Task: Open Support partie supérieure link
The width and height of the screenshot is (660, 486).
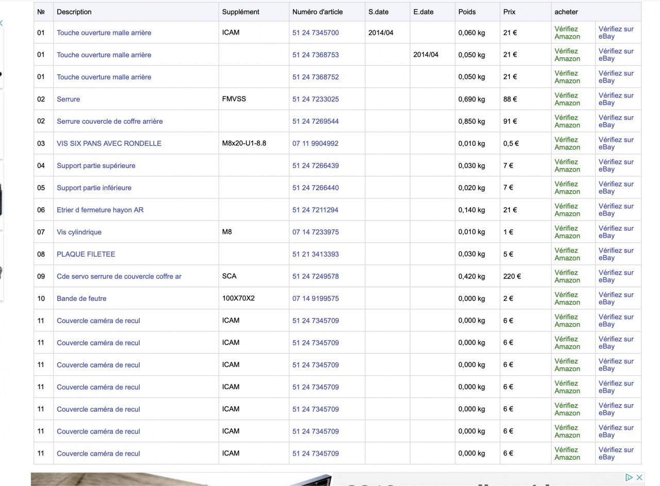Action: (x=96, y=165)
